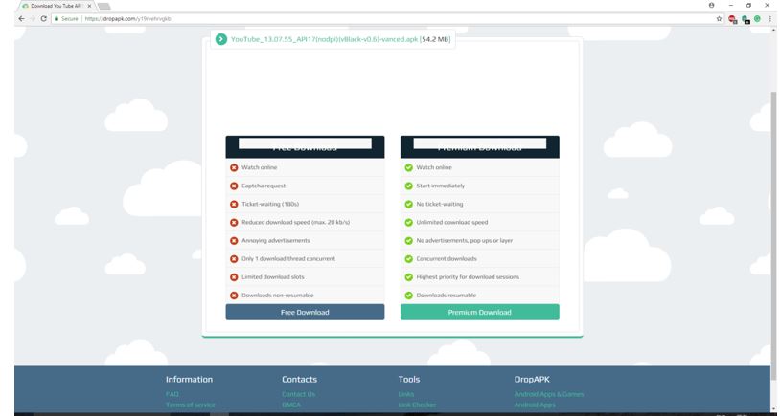This screenshot has width=780, height=416.
Task: Click 'Only 1 download thread concurrent' text
Action: 288,259
